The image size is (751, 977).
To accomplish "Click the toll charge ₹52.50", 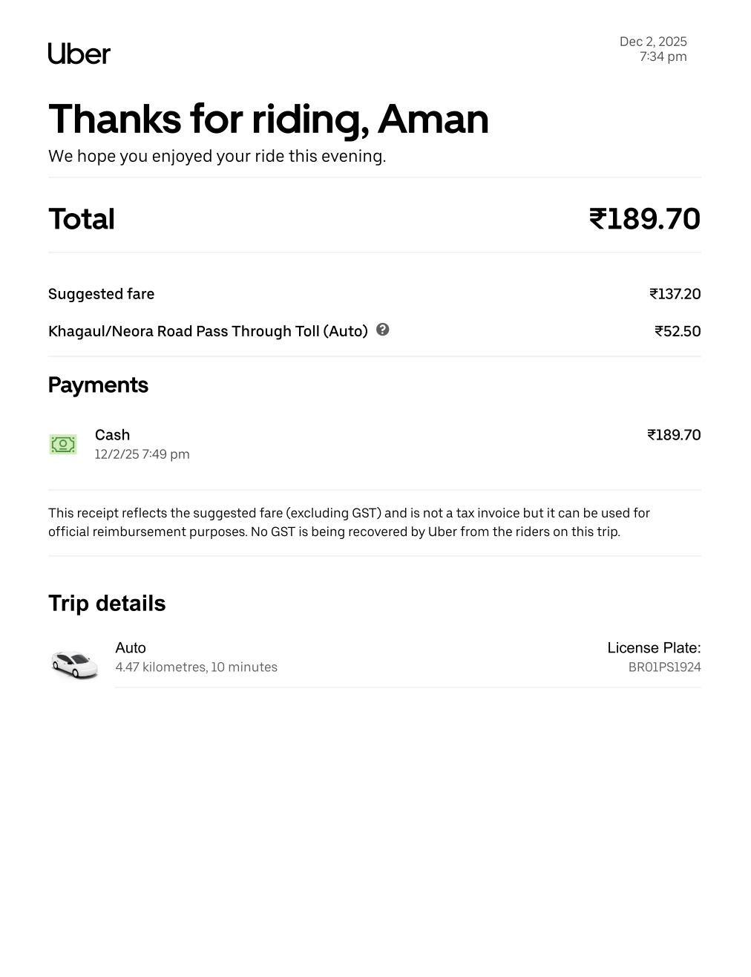I will tap(678, 331).
